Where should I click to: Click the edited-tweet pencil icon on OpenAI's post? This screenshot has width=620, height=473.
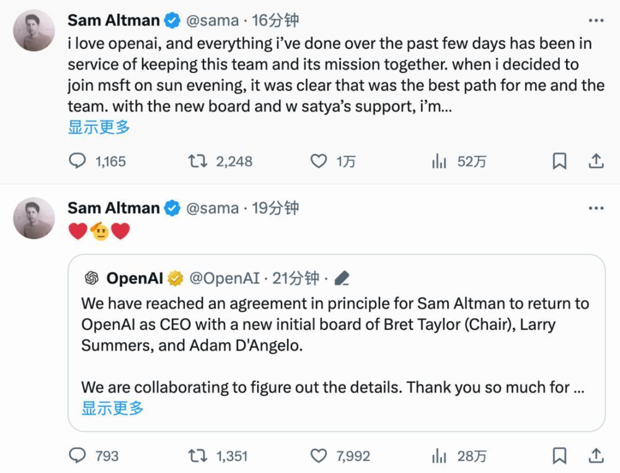click(343, 278)
